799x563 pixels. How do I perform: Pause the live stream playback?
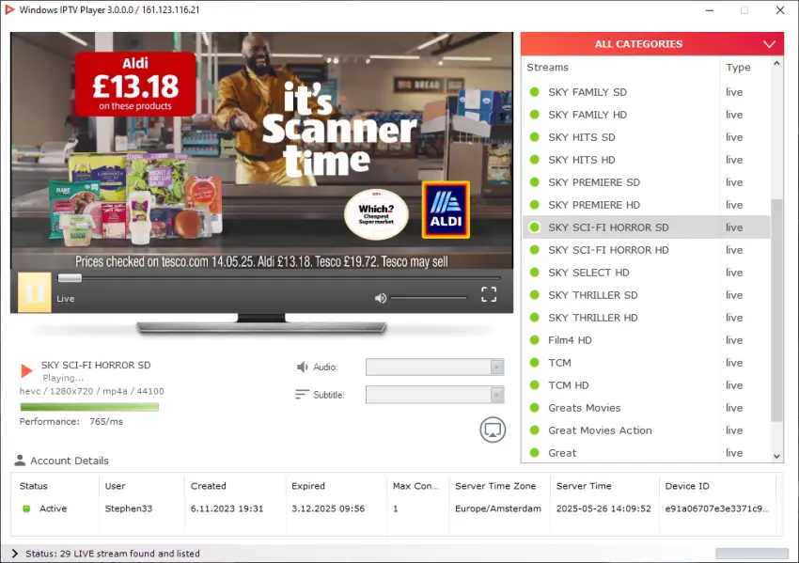(x=35, y=292)
